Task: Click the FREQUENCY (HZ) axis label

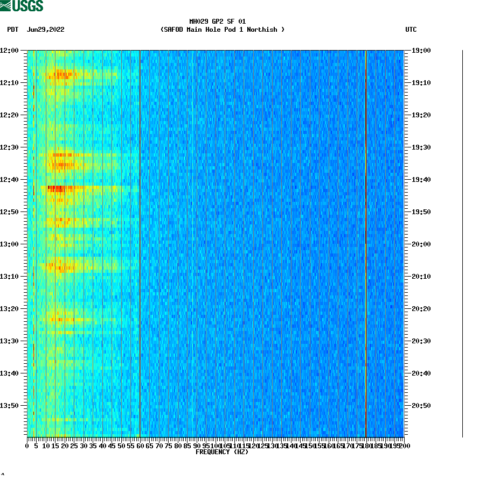Action: (x=221, y=452)
